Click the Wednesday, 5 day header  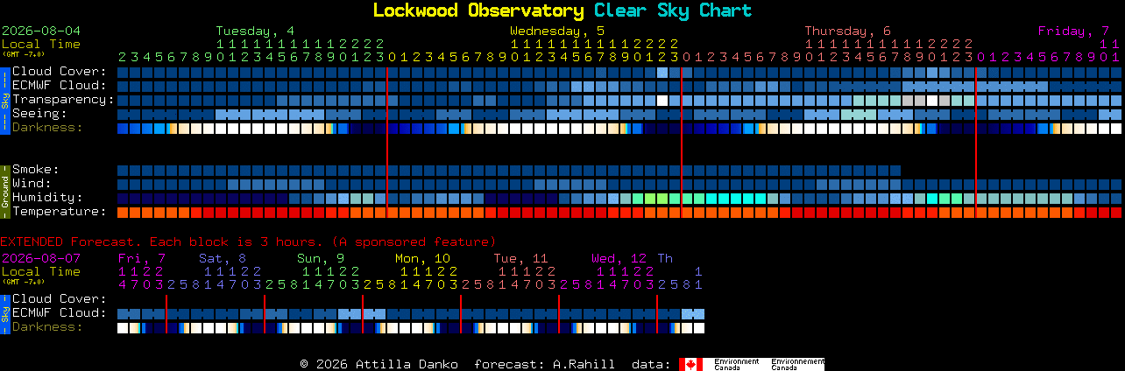557,31
